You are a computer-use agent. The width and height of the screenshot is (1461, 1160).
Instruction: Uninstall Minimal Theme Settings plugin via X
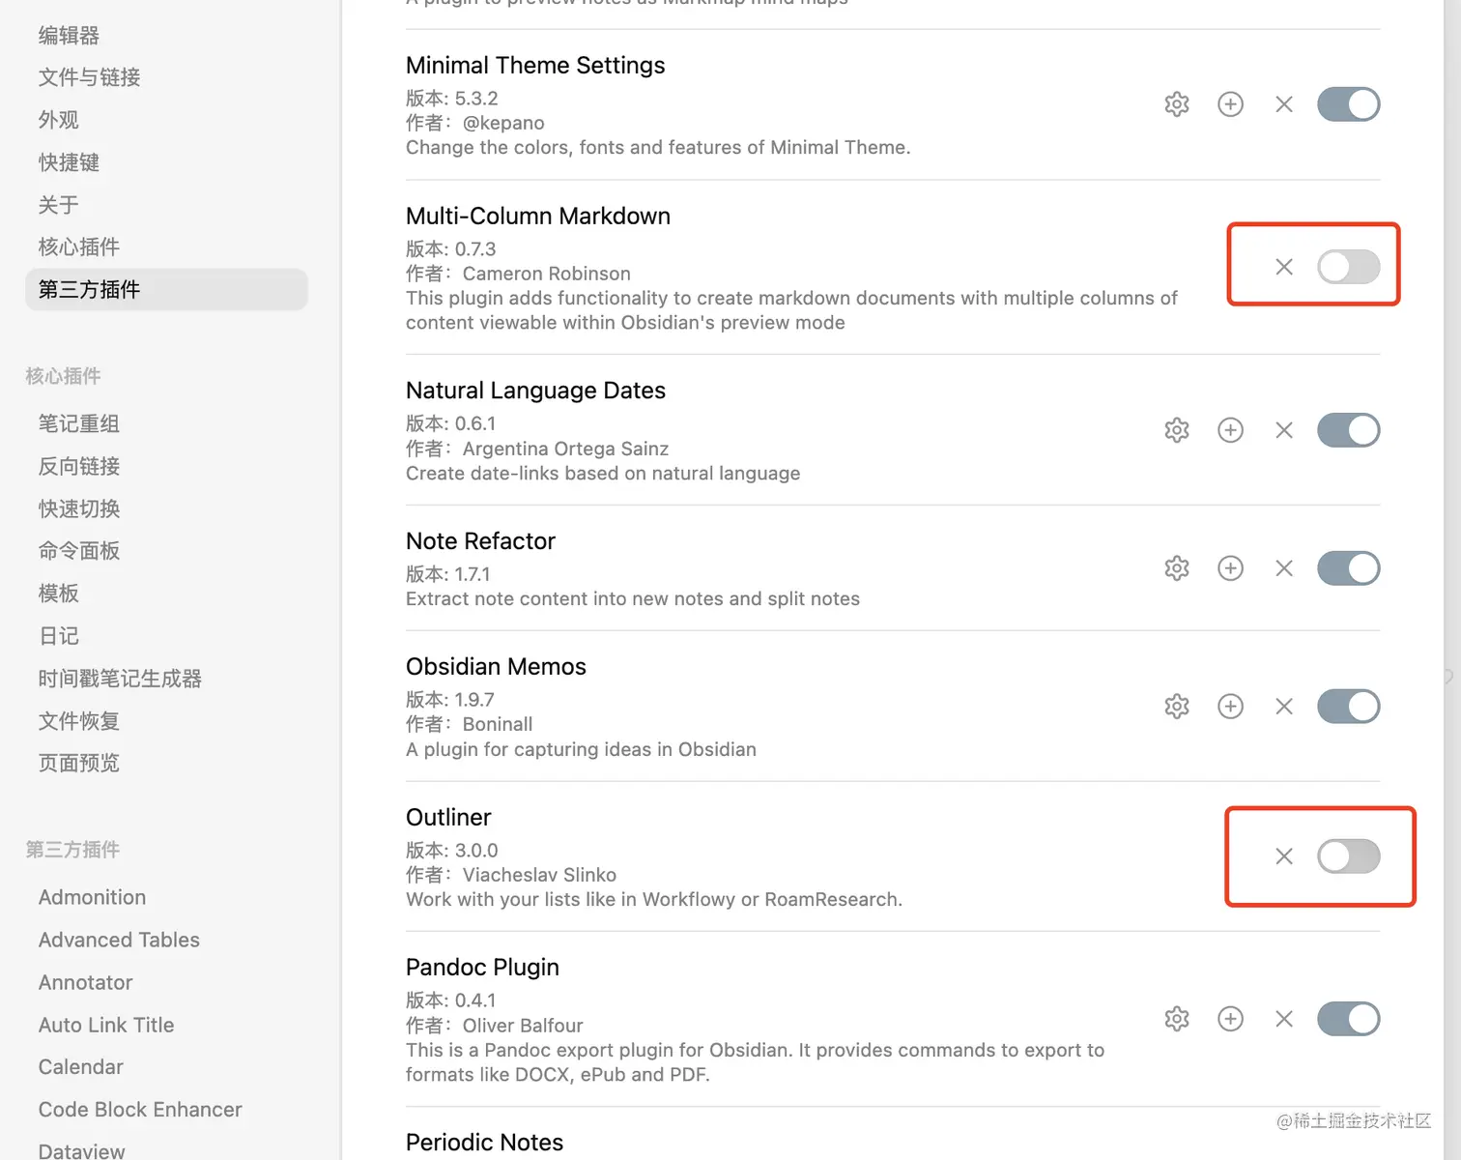pos(1284,104)
